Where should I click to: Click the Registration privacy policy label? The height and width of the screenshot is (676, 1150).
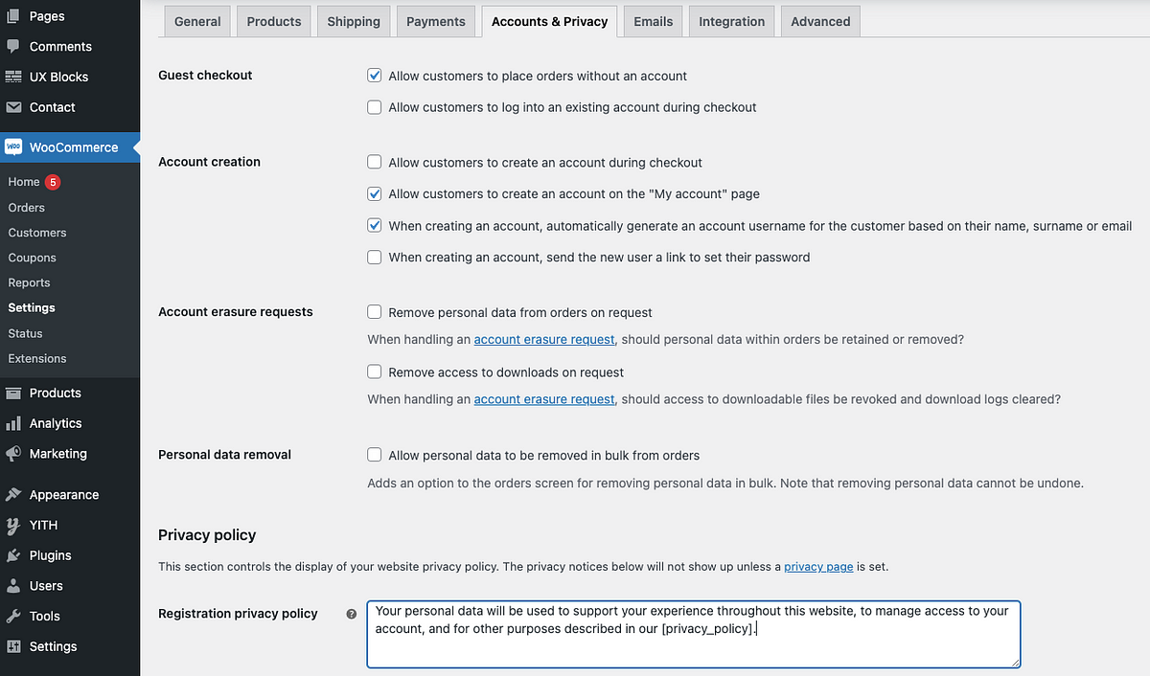coord(238,613)
